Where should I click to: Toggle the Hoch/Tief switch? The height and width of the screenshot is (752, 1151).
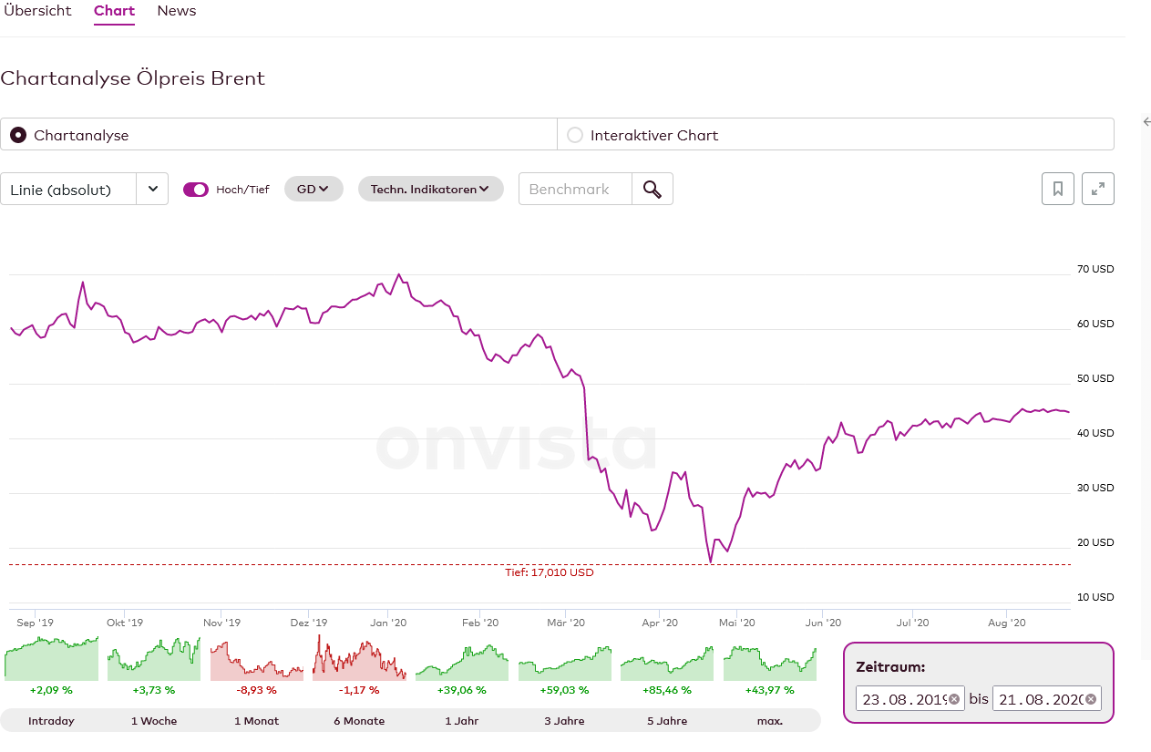(x=196, y=190)
